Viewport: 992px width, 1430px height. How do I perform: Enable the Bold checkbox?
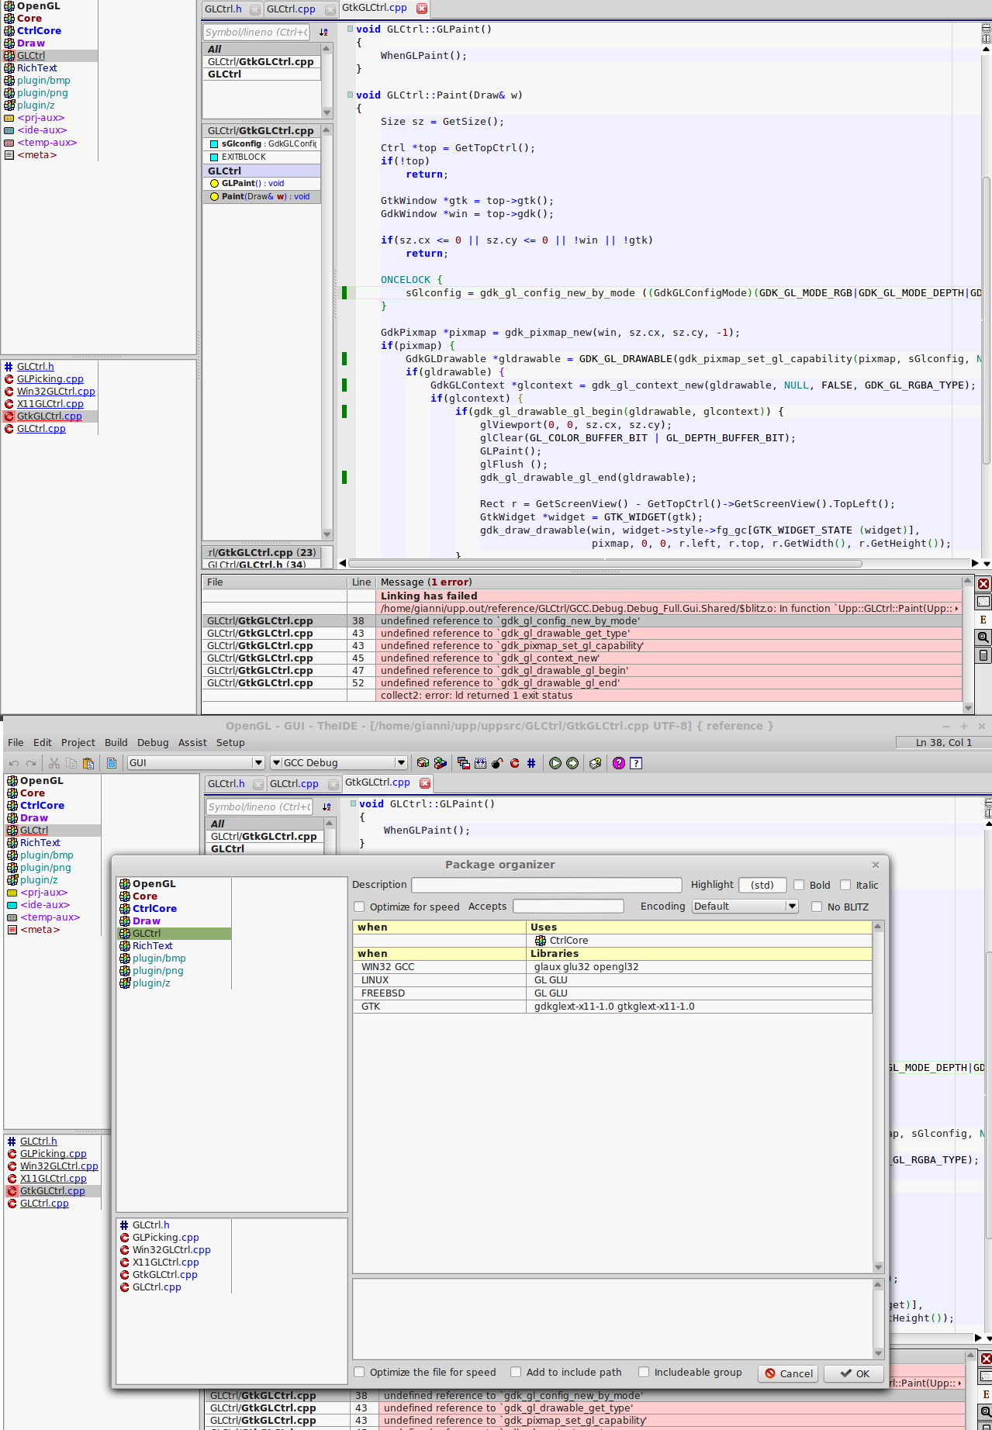coord(799,885)
